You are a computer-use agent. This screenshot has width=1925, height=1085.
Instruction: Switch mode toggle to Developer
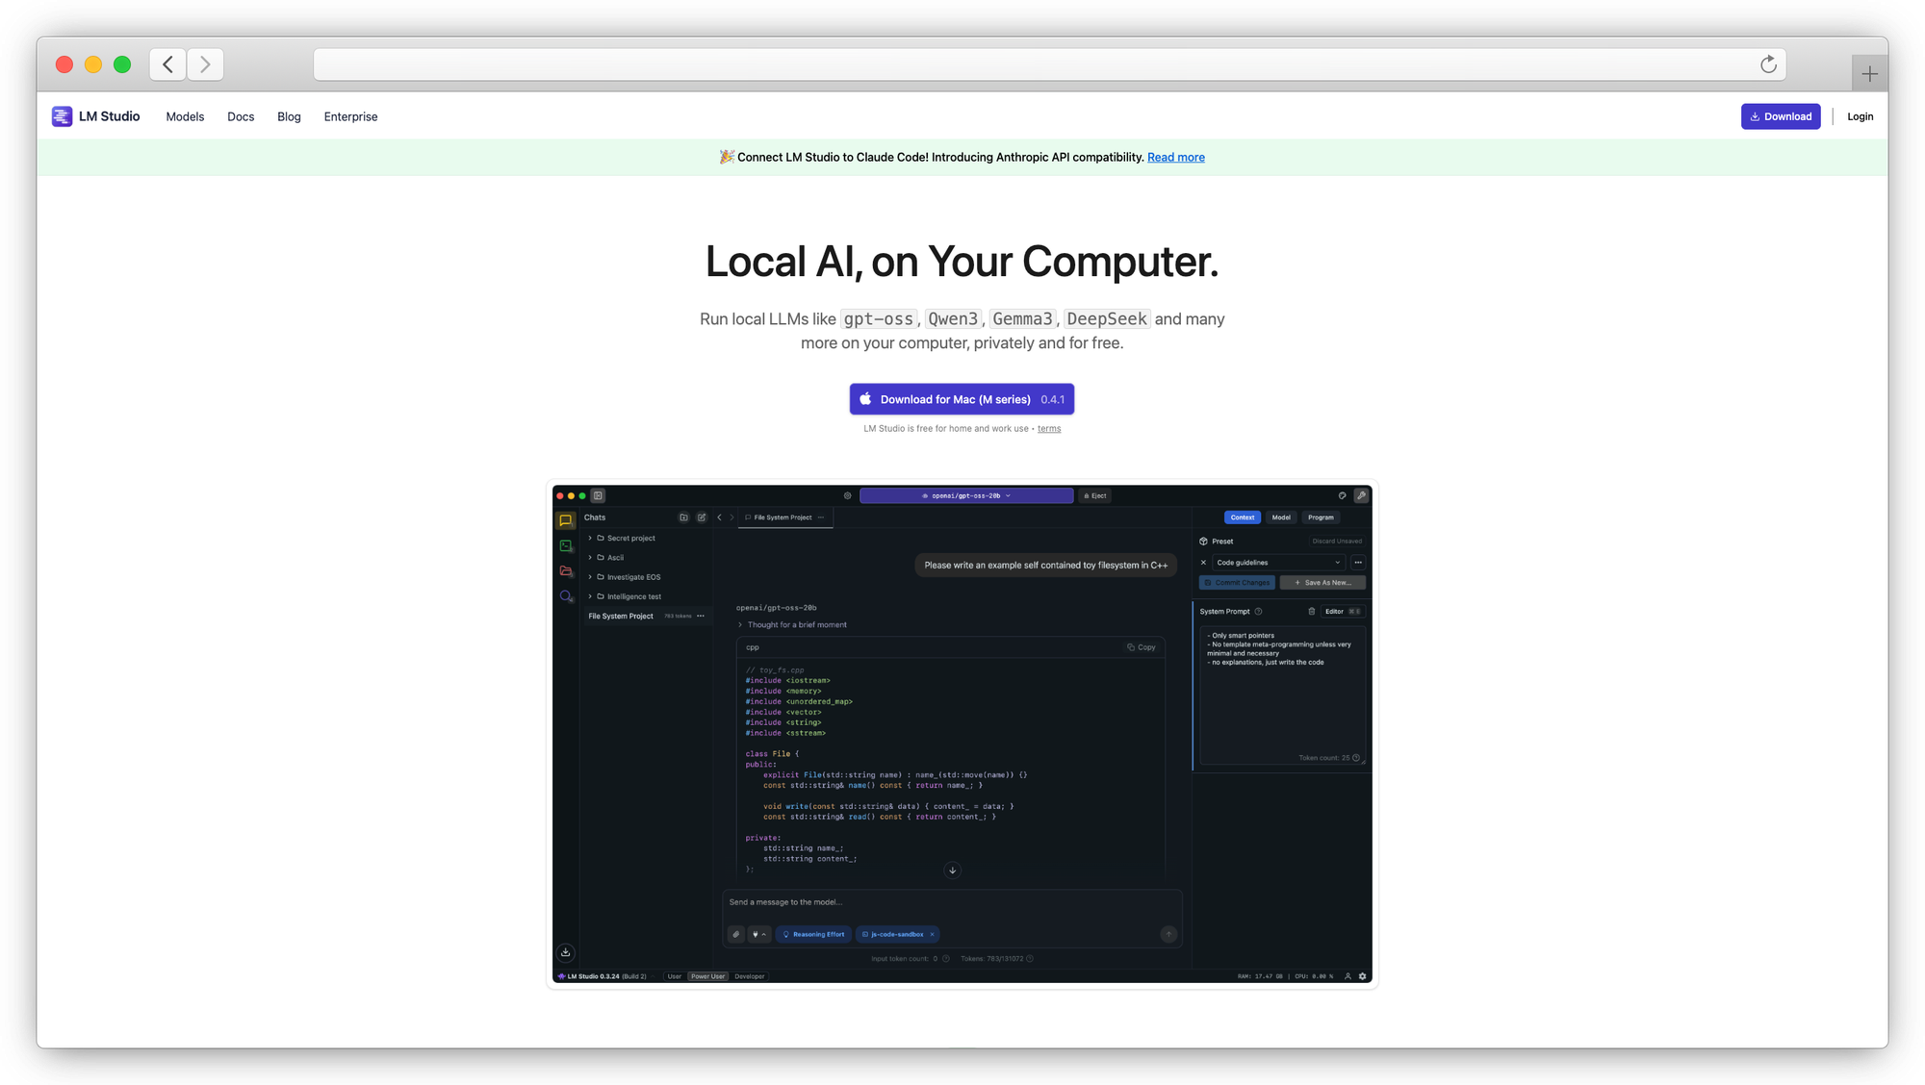pos(749,976)
